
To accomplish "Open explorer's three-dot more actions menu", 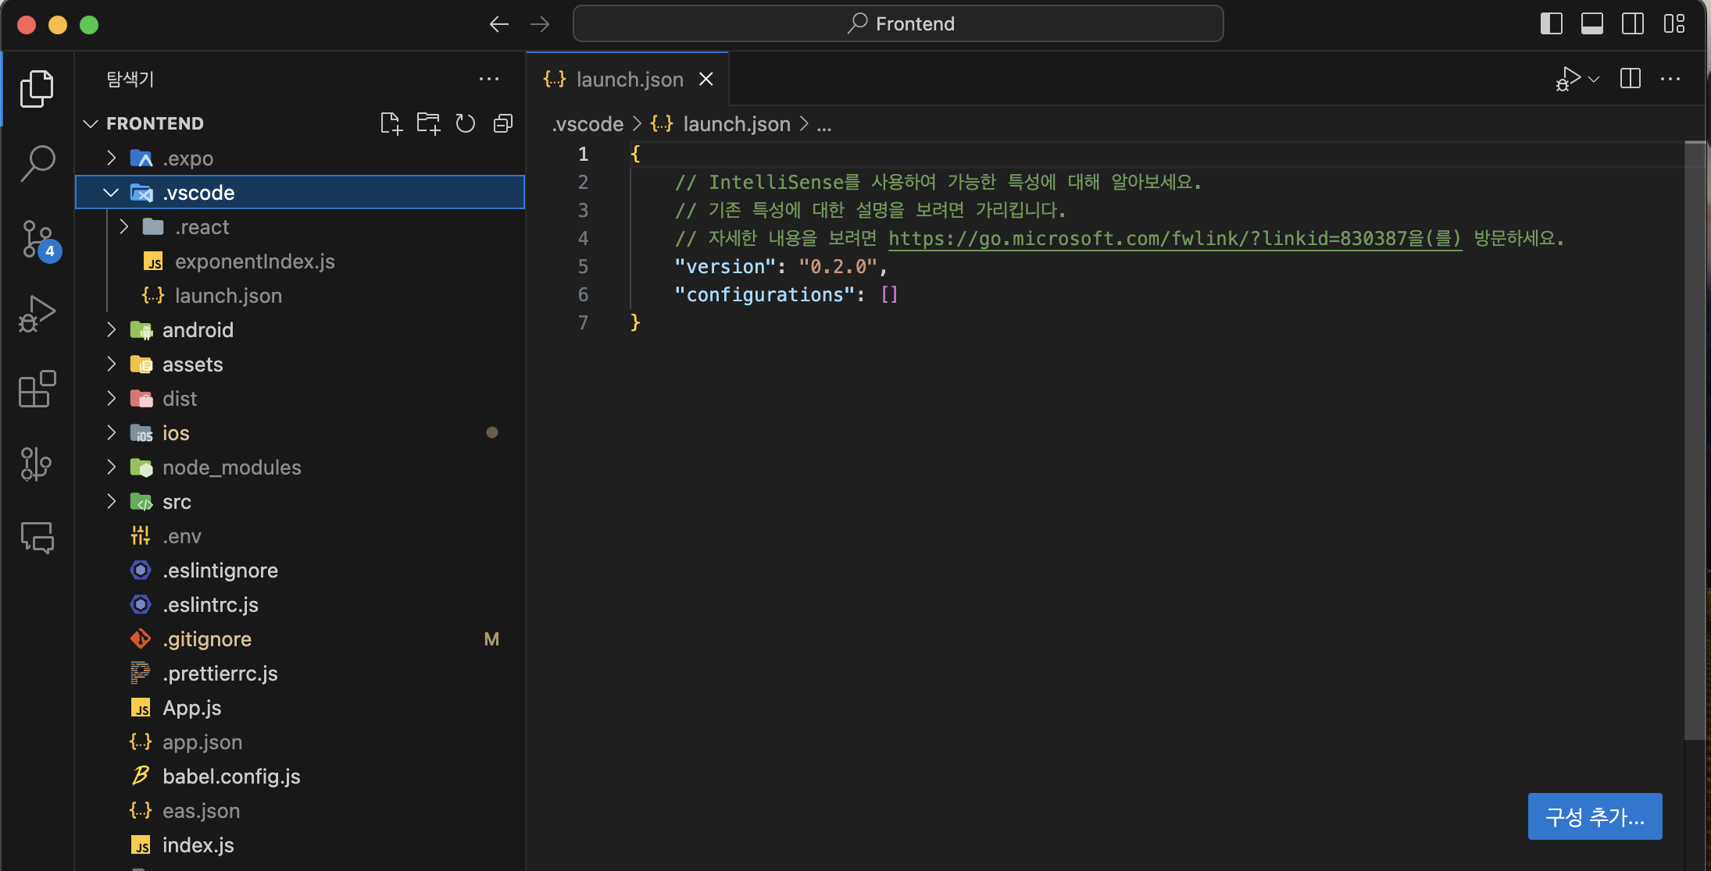I will coord(489,79).
